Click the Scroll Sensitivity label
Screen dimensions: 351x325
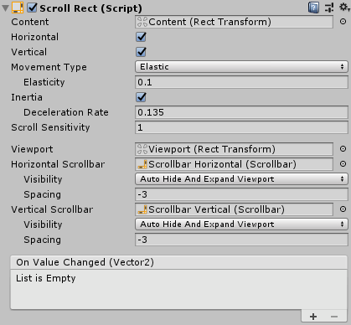point(50,127)
